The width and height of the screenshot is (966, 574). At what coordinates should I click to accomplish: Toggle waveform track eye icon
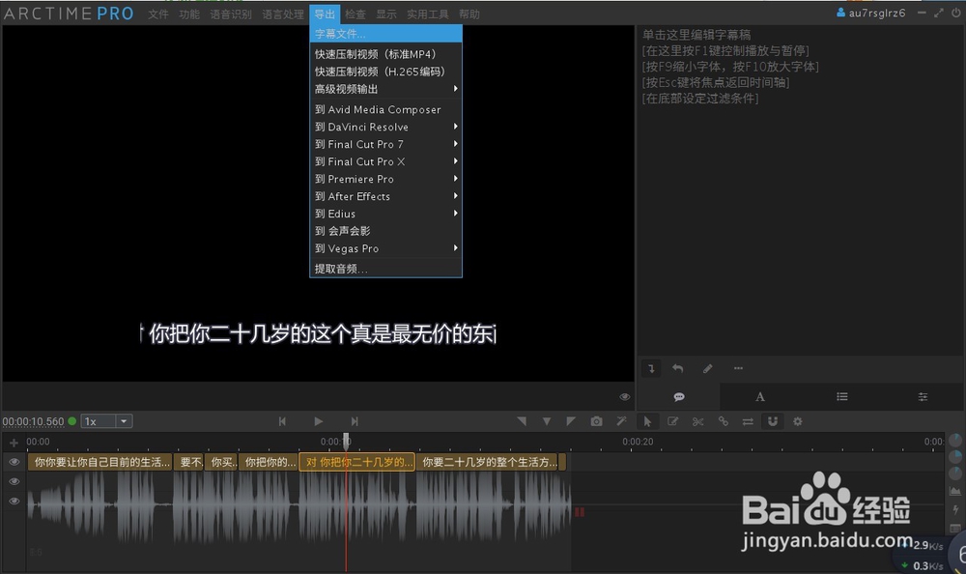tap(14, 502)
